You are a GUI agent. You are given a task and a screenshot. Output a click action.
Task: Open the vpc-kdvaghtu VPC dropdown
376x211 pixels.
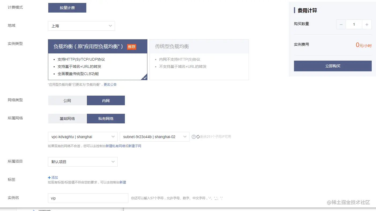coord(83,137)
